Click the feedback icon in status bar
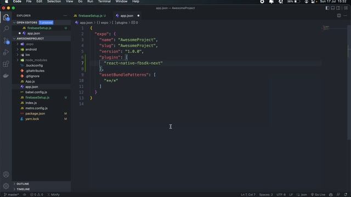 tap(338, 195)
